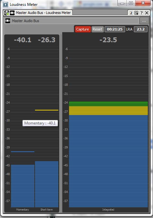
Task: Close the Loudness Meter panel with its X icon
Action: [x=147, y=13]
